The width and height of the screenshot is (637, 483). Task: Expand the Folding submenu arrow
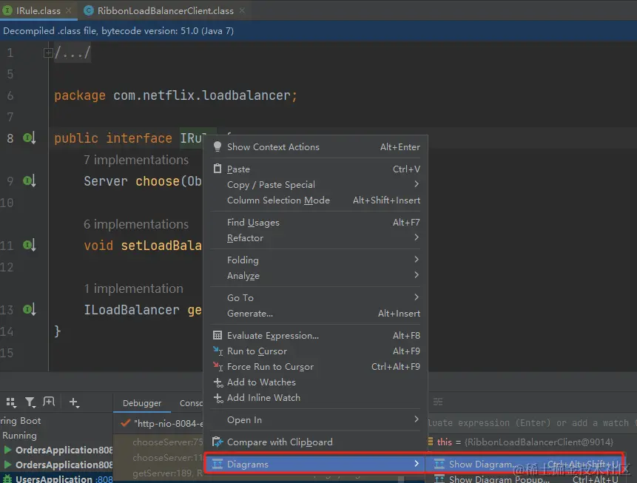417,259
